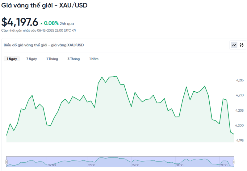Switch to the line chart view icon
Screen dimensions: 247x171
tap(234, 45)
